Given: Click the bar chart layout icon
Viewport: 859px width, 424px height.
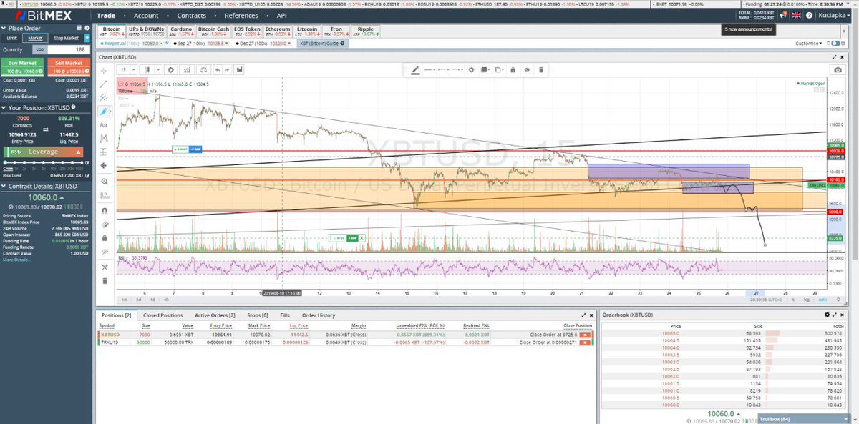Looking at the screenshot, I should click(239, 70).
